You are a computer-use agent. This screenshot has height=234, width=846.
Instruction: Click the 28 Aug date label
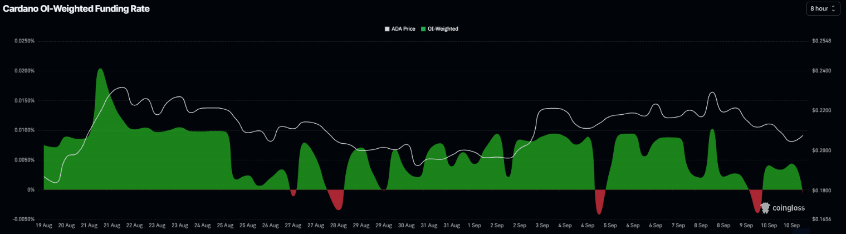(x=338, y=226)
